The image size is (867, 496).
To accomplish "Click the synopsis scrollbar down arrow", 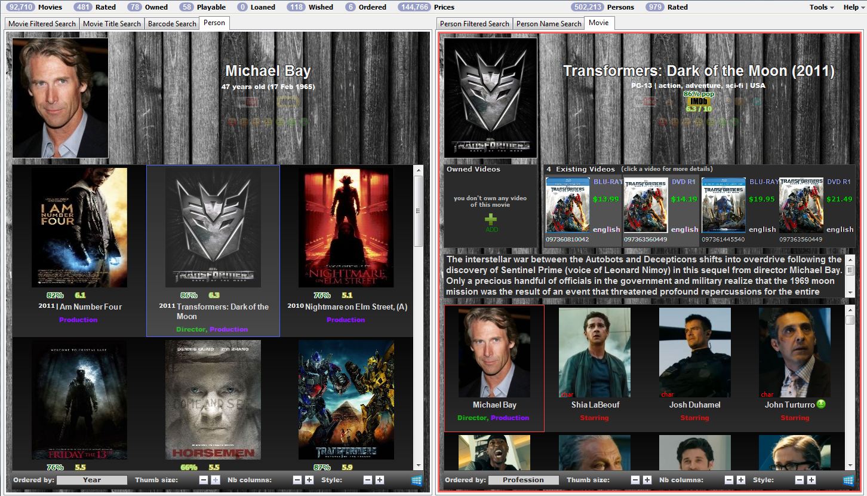I will point(850,293).
